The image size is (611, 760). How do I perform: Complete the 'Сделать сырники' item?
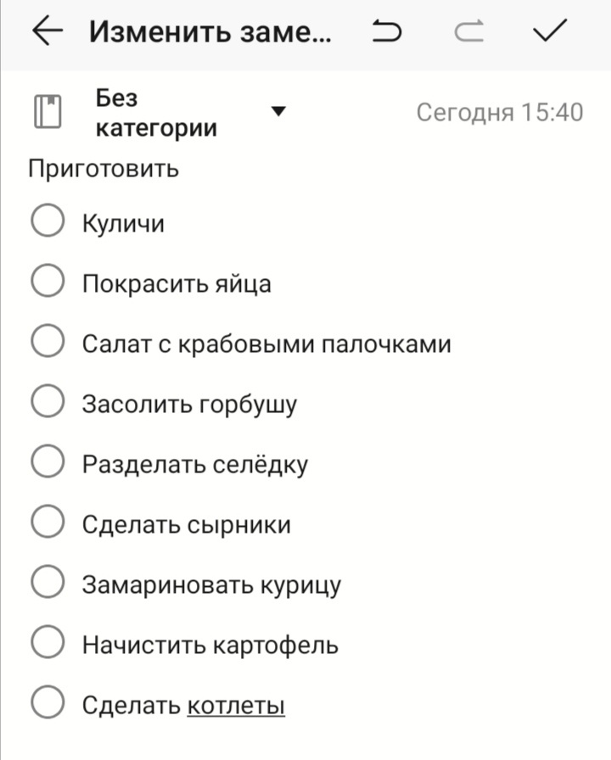click(x=48, y=523)
